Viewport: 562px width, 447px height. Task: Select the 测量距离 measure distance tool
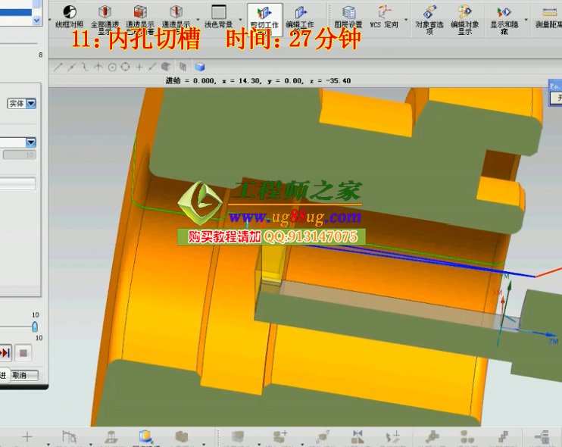click(548, 15)
